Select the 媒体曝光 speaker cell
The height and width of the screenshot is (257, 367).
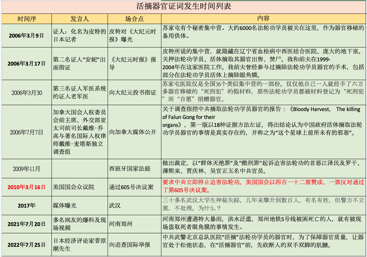80,206
